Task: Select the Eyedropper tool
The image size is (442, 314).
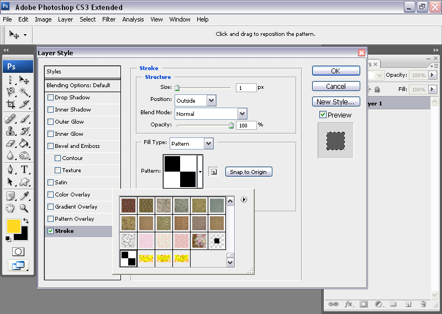Action: [x=24, y=196]
